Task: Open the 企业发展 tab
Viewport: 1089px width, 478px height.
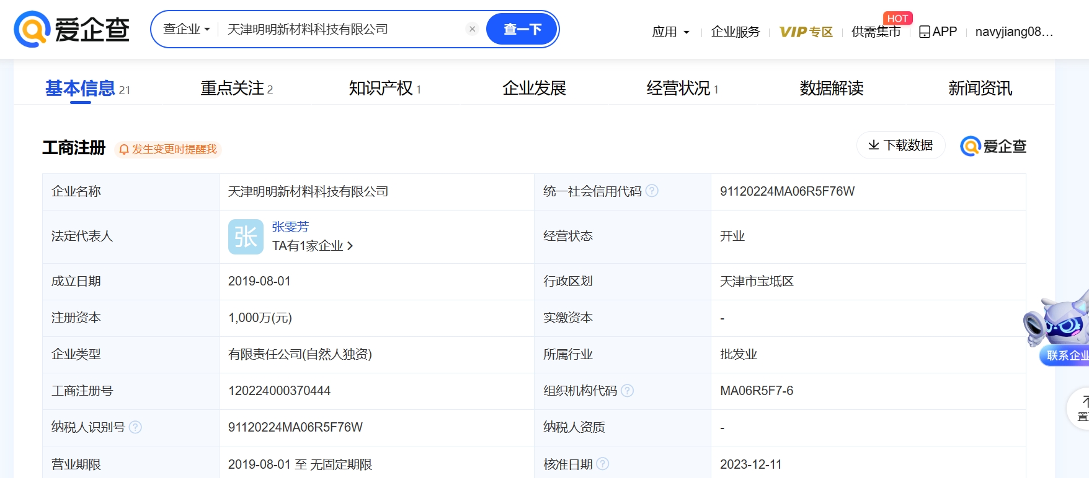Action: point(534,89)
